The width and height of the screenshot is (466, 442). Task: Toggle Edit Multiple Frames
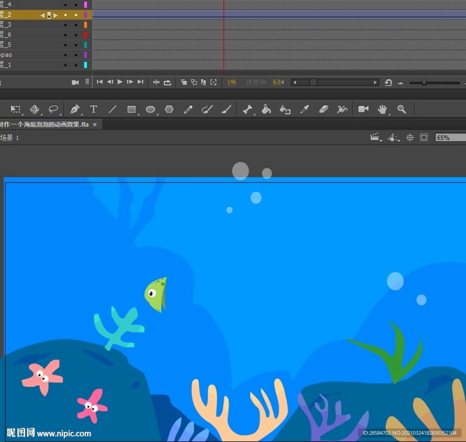point(203,82)
